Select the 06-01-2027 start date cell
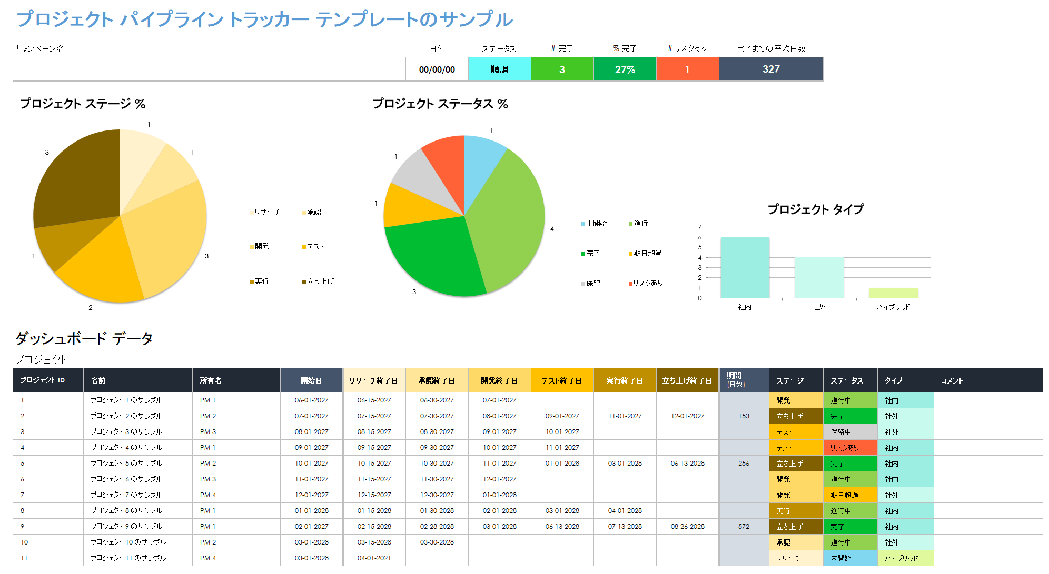Viewport: 1049px width, 574px height. click(311, 400)
